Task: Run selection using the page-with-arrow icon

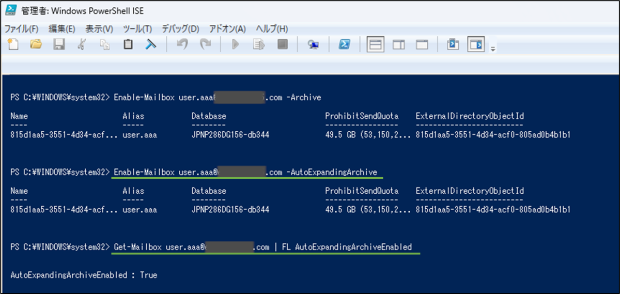Action: point(258,44)
